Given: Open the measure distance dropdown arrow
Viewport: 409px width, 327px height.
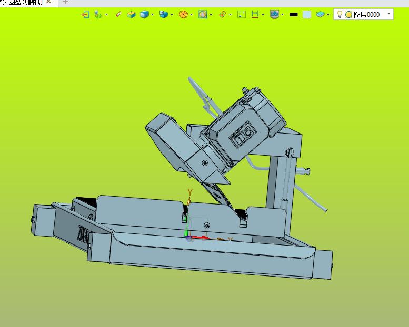Looking at the screenshot, I should 263,15.
